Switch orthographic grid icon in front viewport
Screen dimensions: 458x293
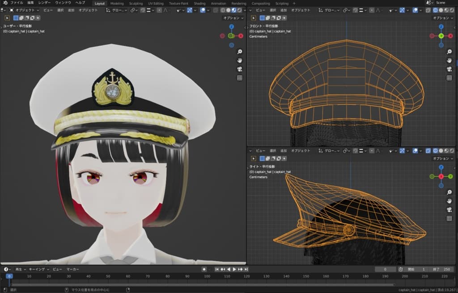(x=449, y=77)
